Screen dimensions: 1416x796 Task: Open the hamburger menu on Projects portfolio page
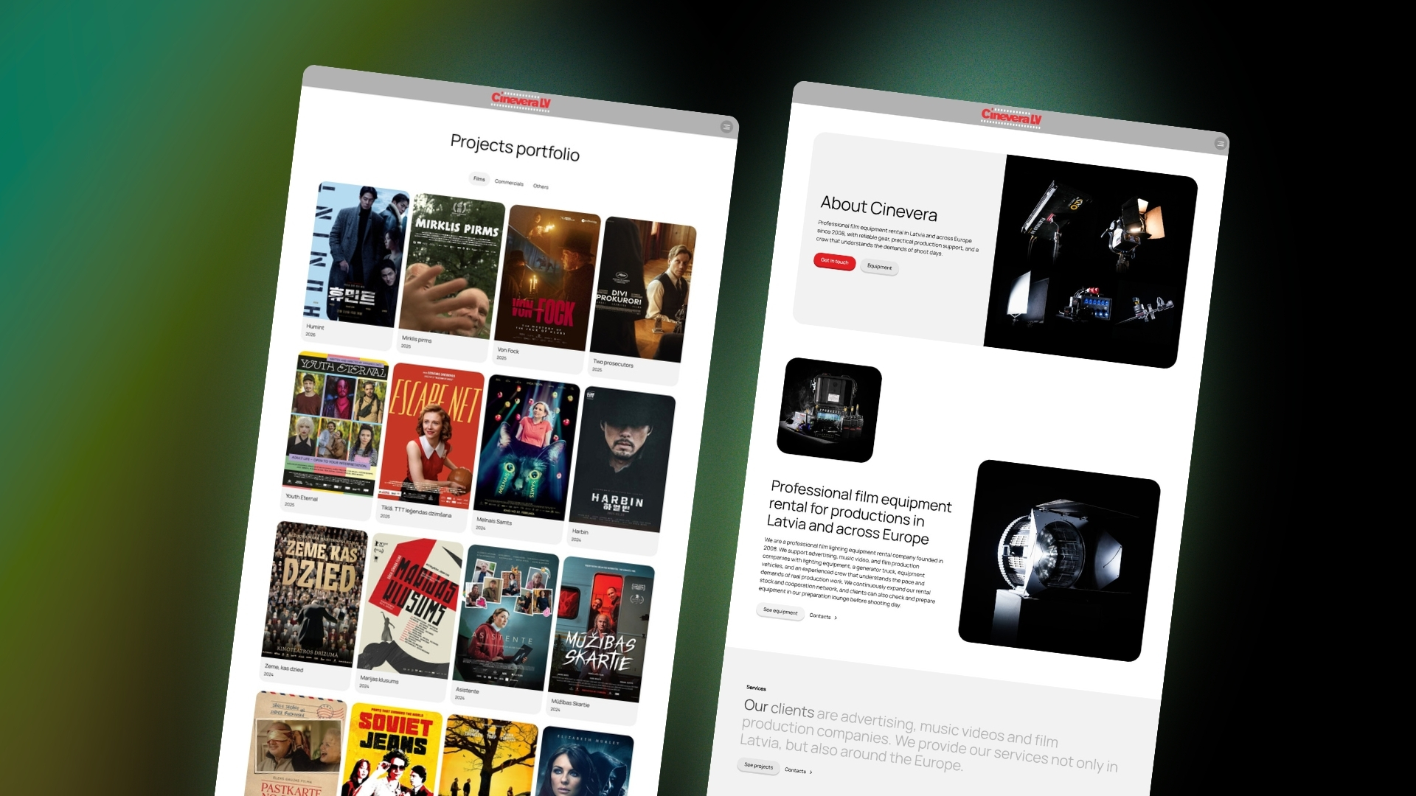pos(726,127)
